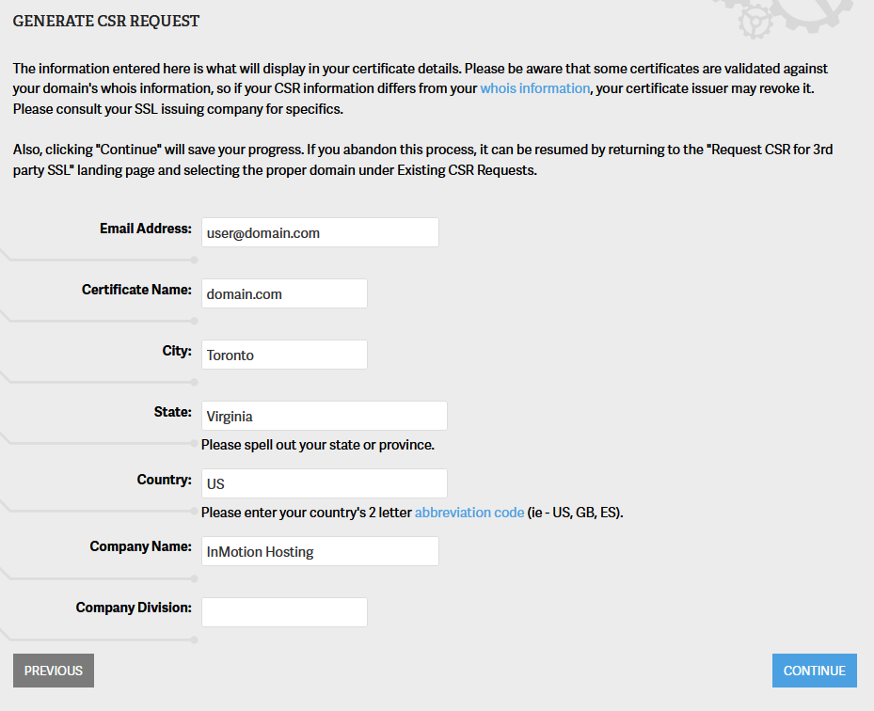The height and width of the screenshot is (711, 874).
Task: Open the whois information link
Action: pyautogui.click(x=534, y=88)
